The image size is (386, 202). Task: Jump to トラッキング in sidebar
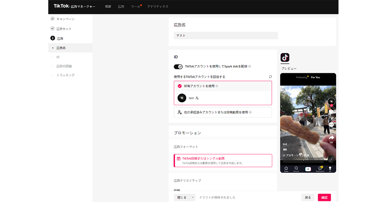coord(66,75)
